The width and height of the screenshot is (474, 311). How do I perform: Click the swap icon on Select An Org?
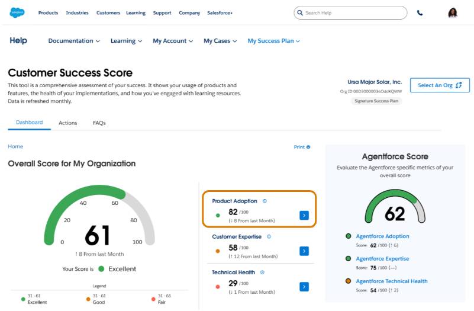(x=459, y=85)
